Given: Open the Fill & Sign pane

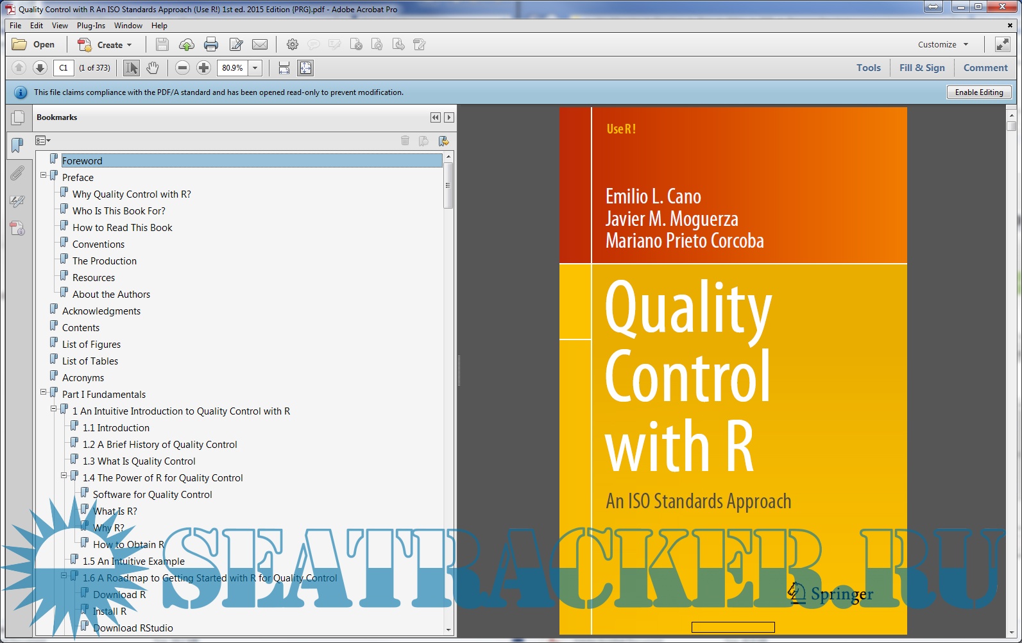Looking at the screenshot, I should click(x=921, y=67).
